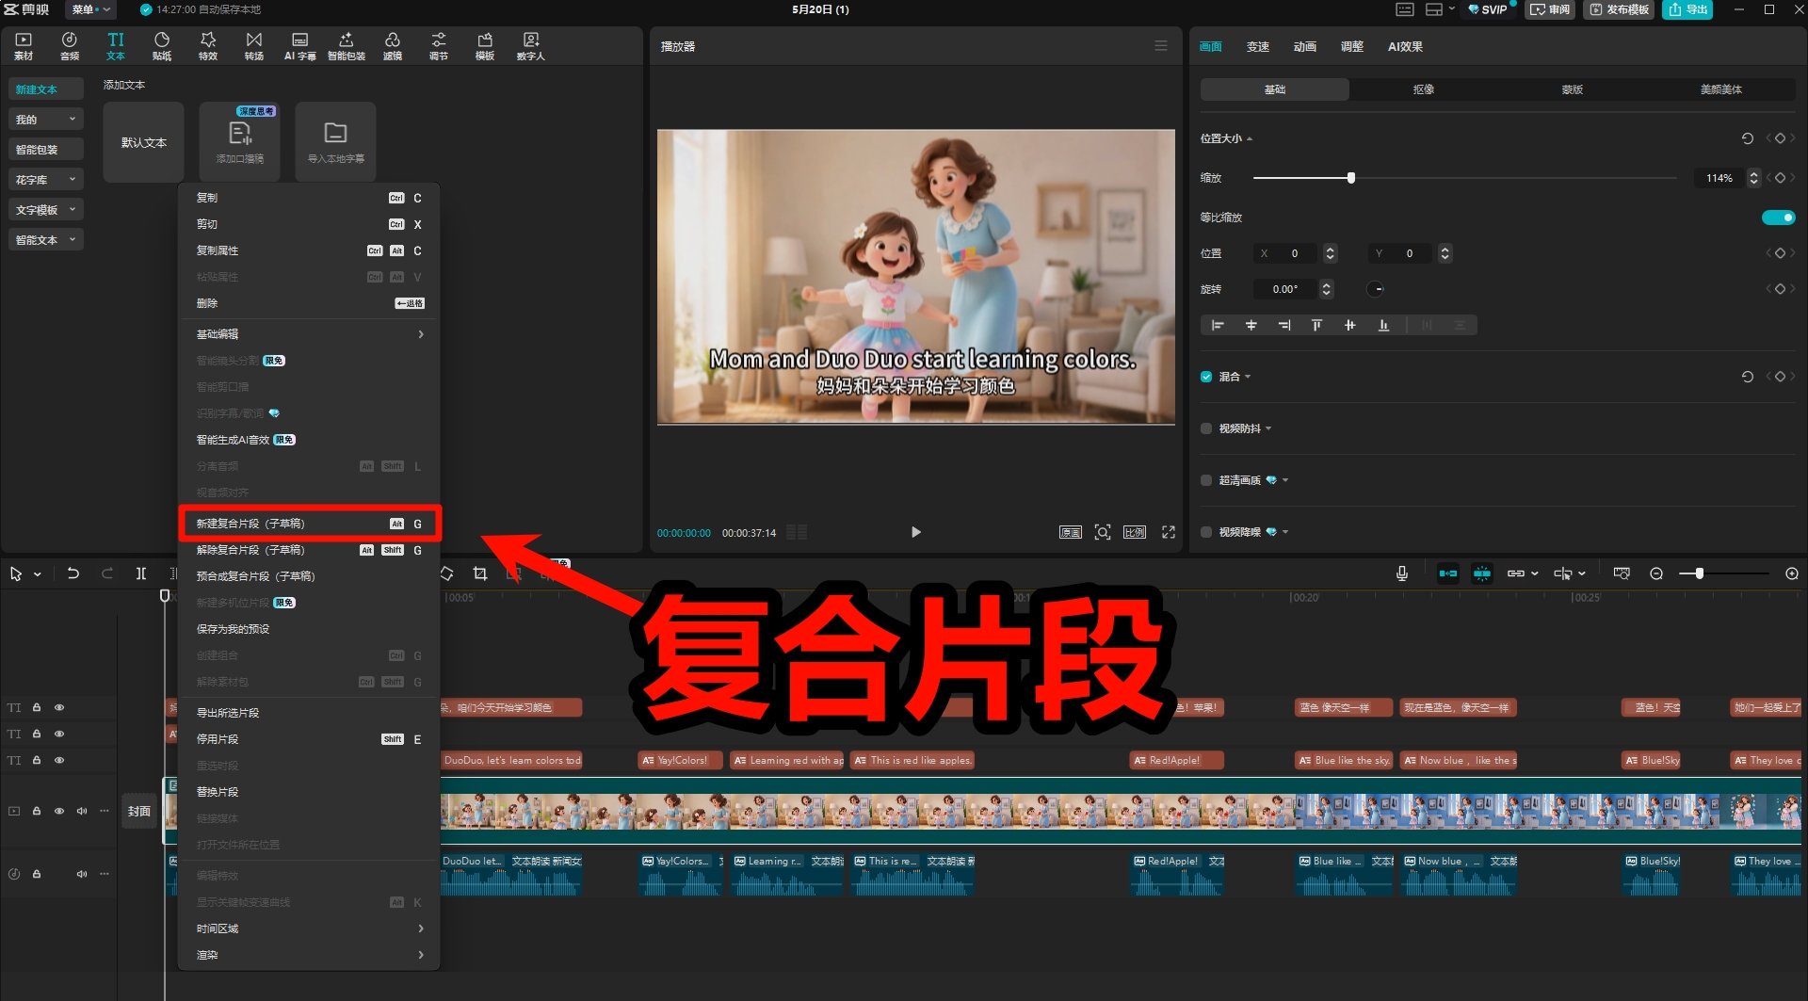The height and width of the screenshot is (1001, 1808).
Task: Open the 滤镜 filters panel
Action: tap(392, 45)
